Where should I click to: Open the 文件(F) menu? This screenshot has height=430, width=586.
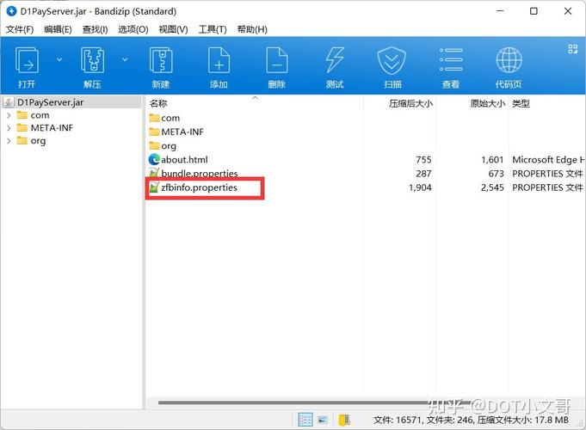pos(20,29)
